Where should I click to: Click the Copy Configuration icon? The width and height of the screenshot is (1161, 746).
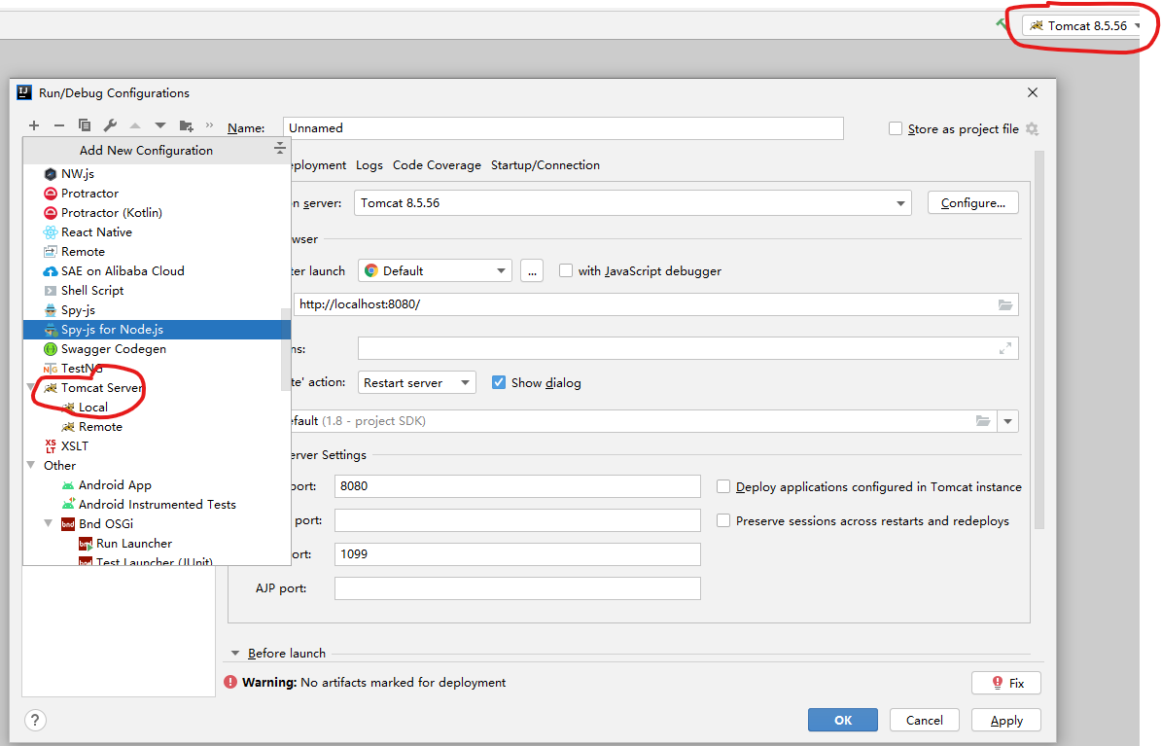(85, 125)
